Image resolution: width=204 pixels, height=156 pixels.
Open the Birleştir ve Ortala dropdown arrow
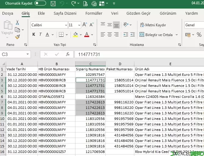pos(177,35)
